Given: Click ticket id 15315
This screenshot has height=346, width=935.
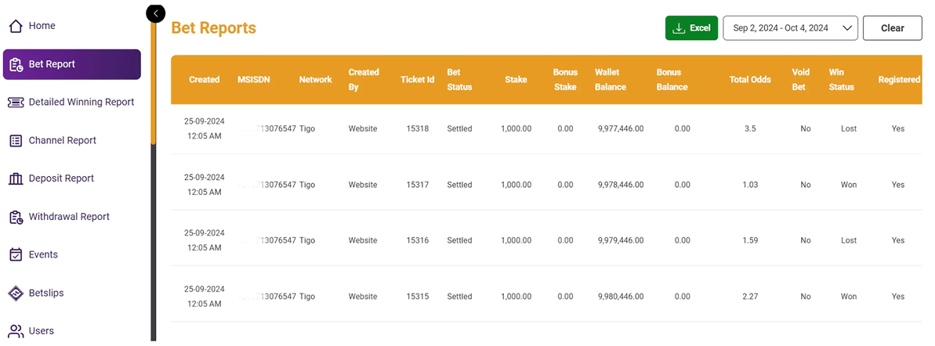Looking at the screenshot, I should [x=418, y=297].
